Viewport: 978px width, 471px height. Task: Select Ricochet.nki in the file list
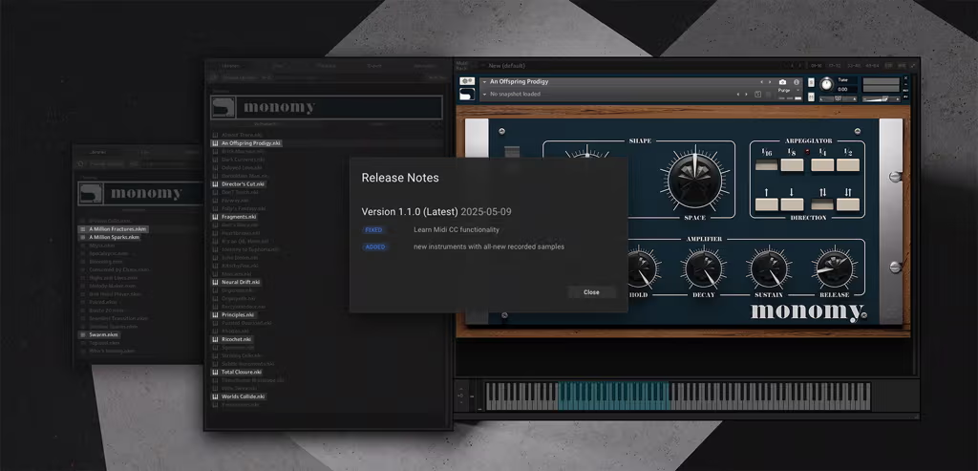[x=232, y=339]
